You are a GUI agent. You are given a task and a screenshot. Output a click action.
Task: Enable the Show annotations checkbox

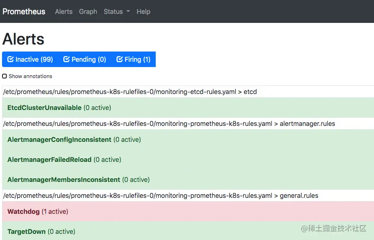(4, 76)
